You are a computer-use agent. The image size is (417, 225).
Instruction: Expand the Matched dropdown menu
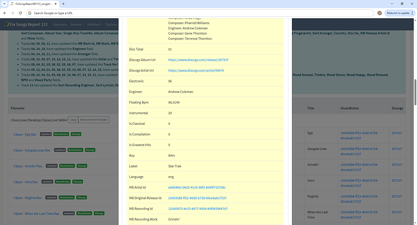click(95, 24)
